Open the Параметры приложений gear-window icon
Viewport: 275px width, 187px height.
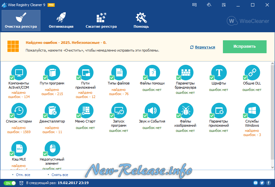click(219, 111)
